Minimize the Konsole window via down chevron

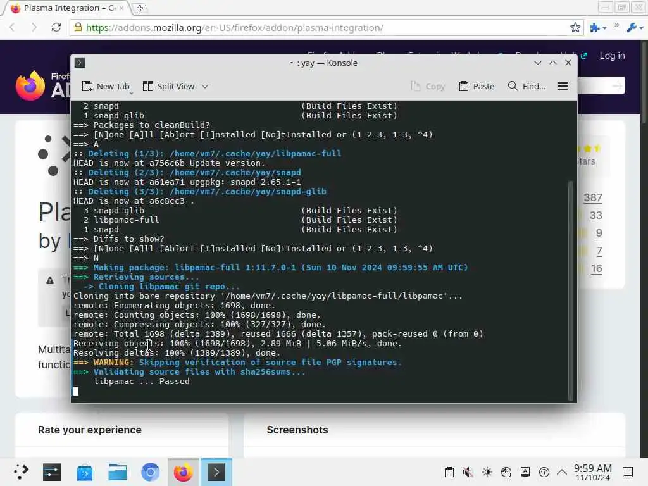coord(537,63)
